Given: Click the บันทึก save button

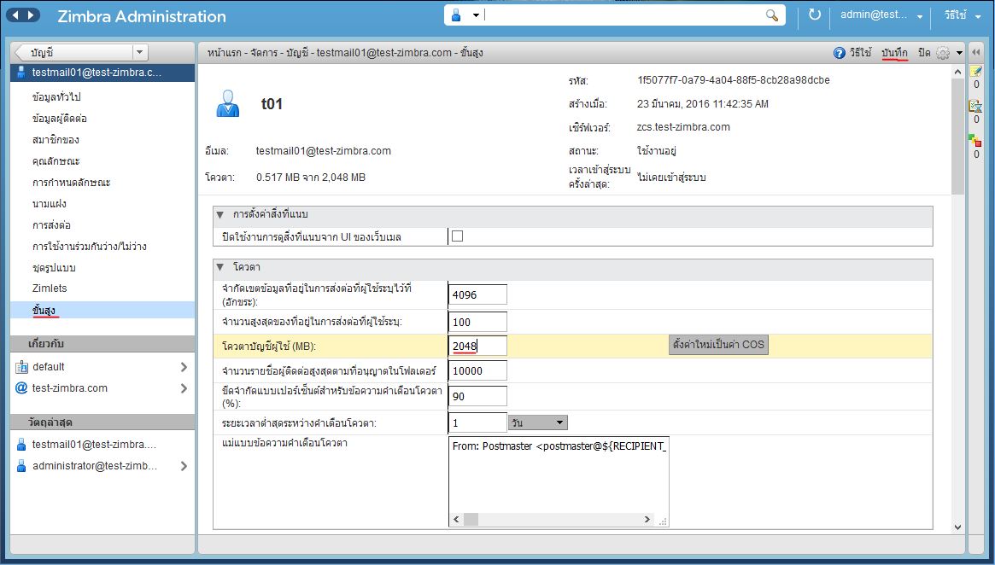Looking at the screenshot, I should (x=895, y=53).
